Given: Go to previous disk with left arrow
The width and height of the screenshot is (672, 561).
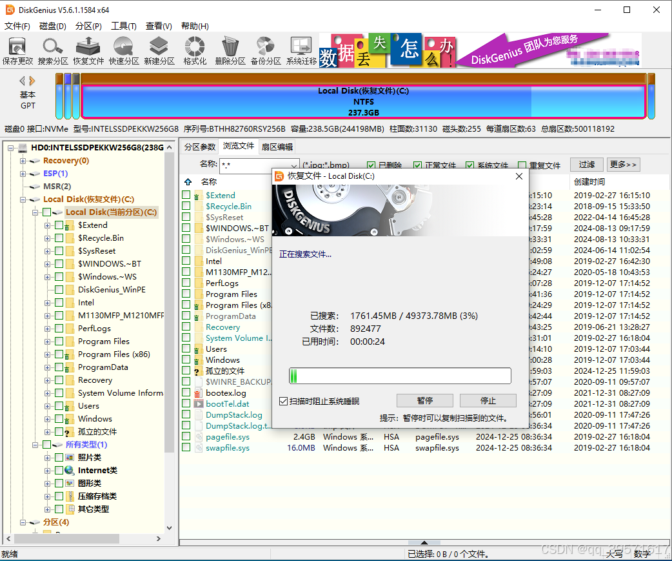Looking at the screenshot, I should 23,81.
